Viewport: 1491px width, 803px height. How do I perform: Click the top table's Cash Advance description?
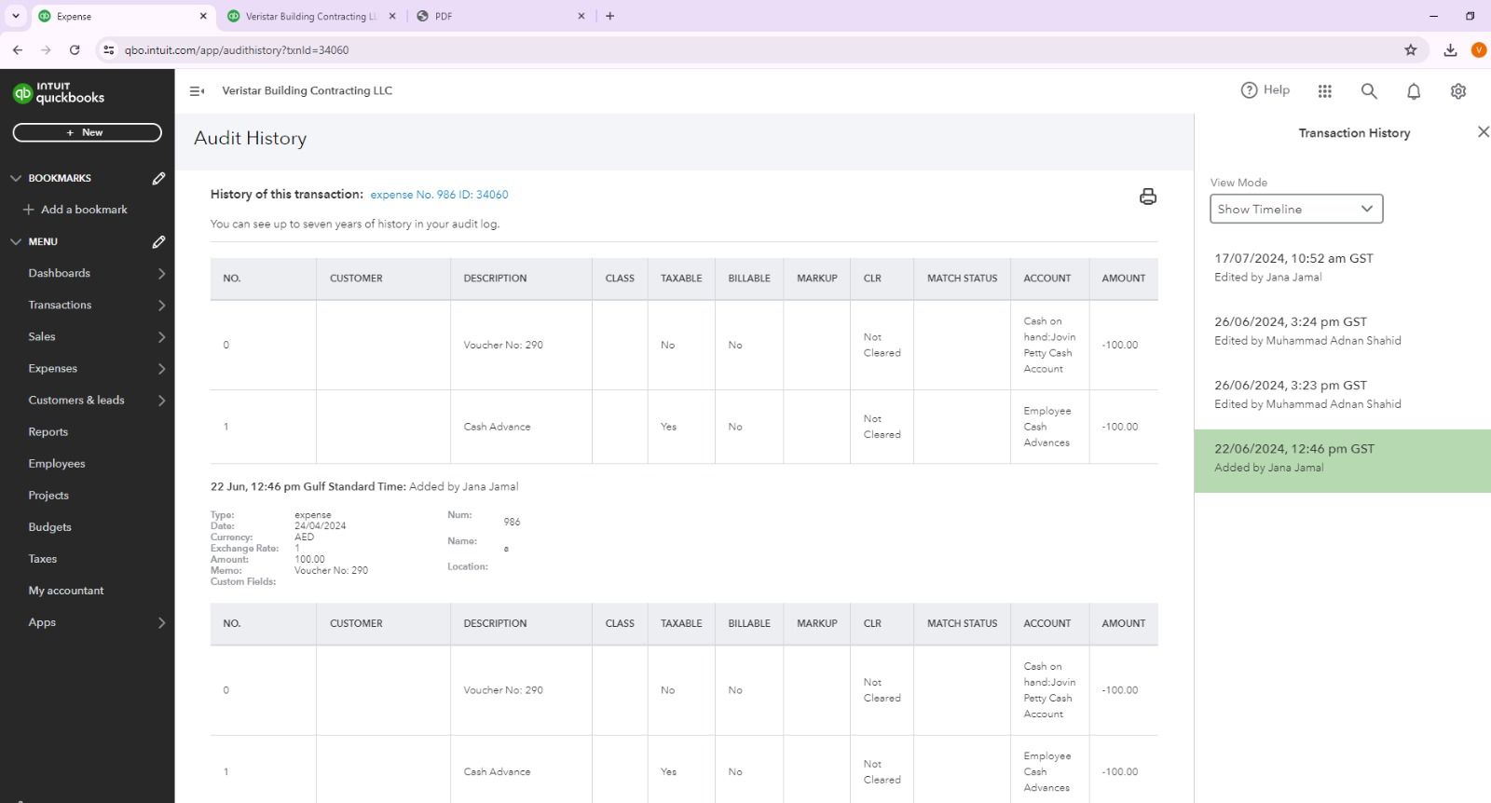pos(497,427)
